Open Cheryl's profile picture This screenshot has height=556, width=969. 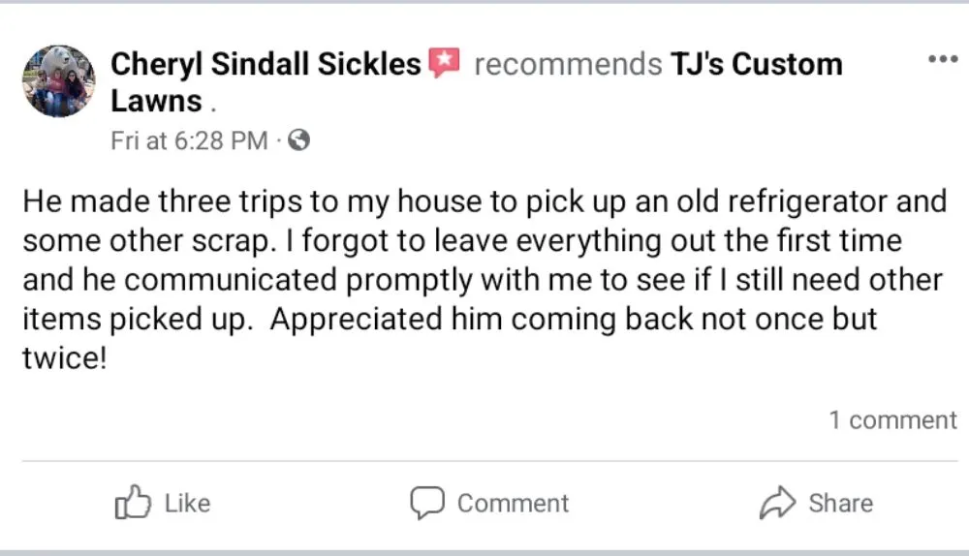59,80
